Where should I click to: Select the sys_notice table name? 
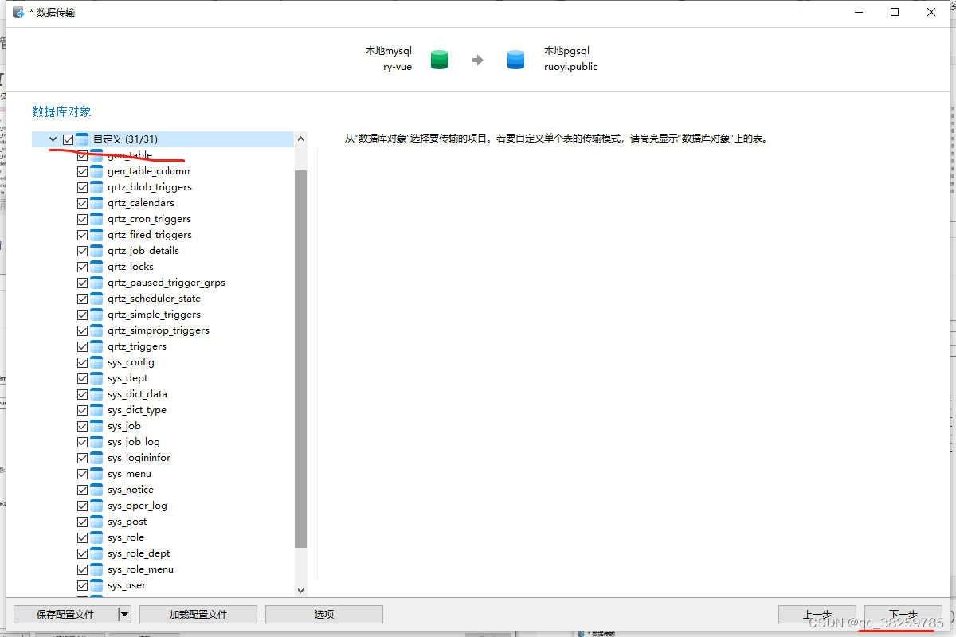(x=131, y=490)
